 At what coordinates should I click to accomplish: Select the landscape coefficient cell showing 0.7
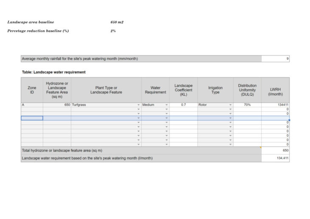[183, 104]
